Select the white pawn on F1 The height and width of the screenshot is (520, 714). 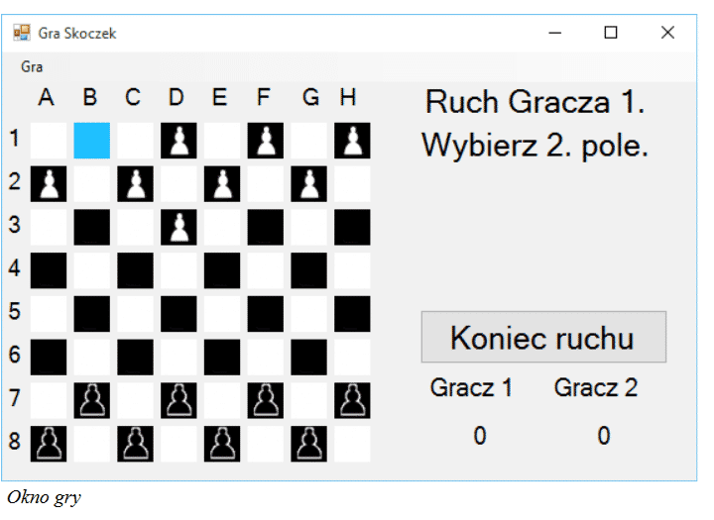coord(265,141)
